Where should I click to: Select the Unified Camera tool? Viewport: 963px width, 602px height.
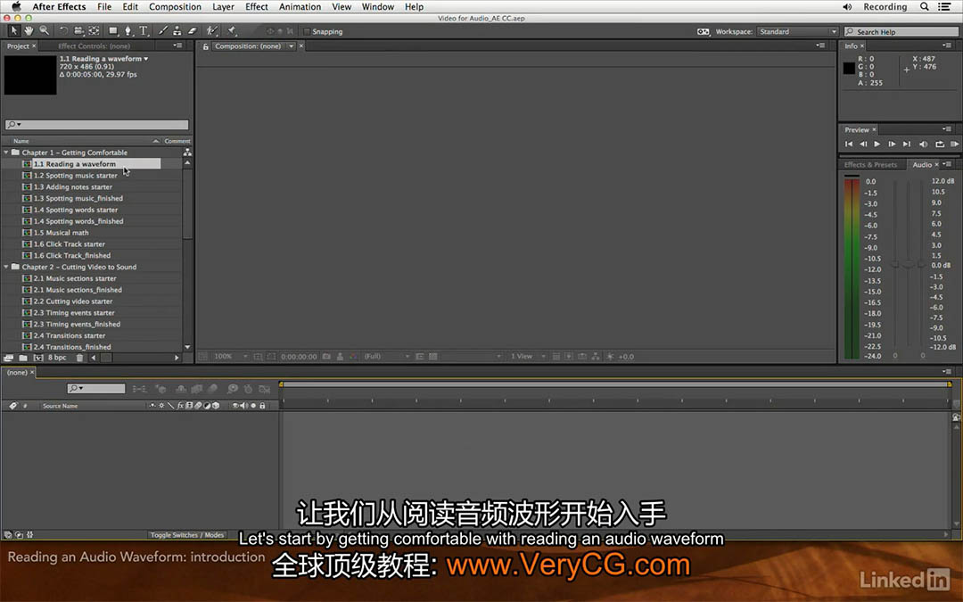[x=78, y=30]
